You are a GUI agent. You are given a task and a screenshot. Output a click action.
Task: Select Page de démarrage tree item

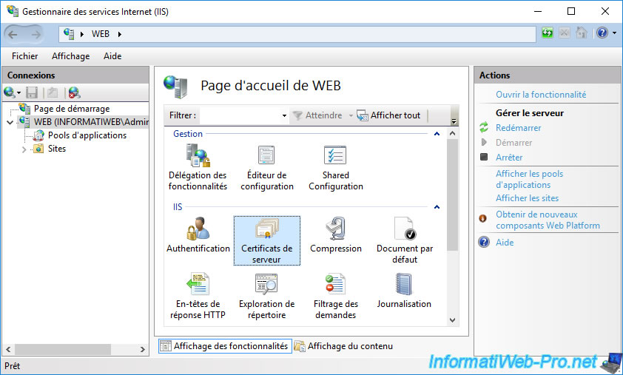click(72, 109)
